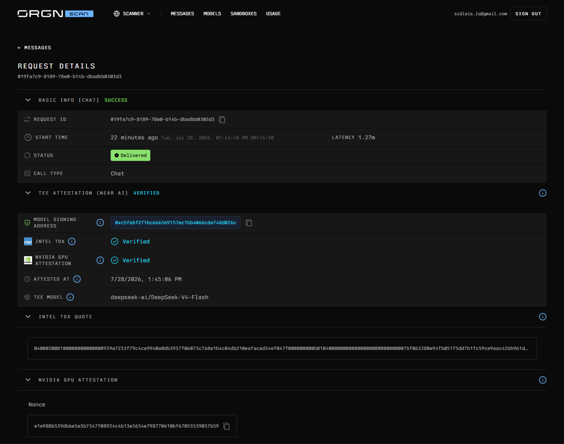Click the attested timestamp 7/28/2026, 1:45:06 PM

click(146, 279)
